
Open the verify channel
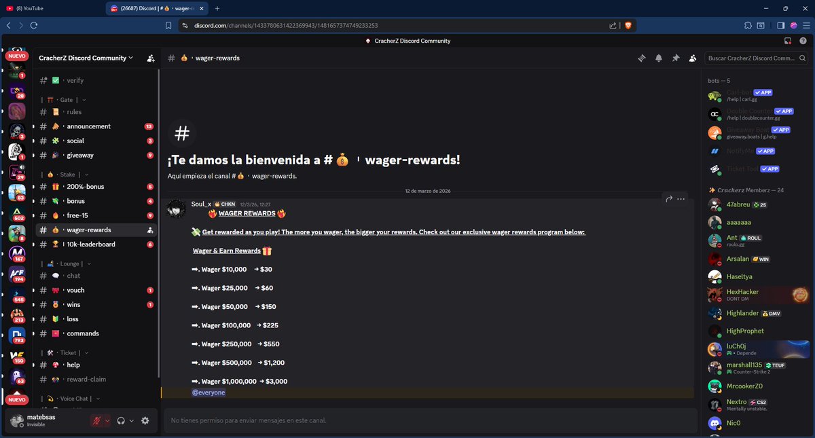[96, 80]
